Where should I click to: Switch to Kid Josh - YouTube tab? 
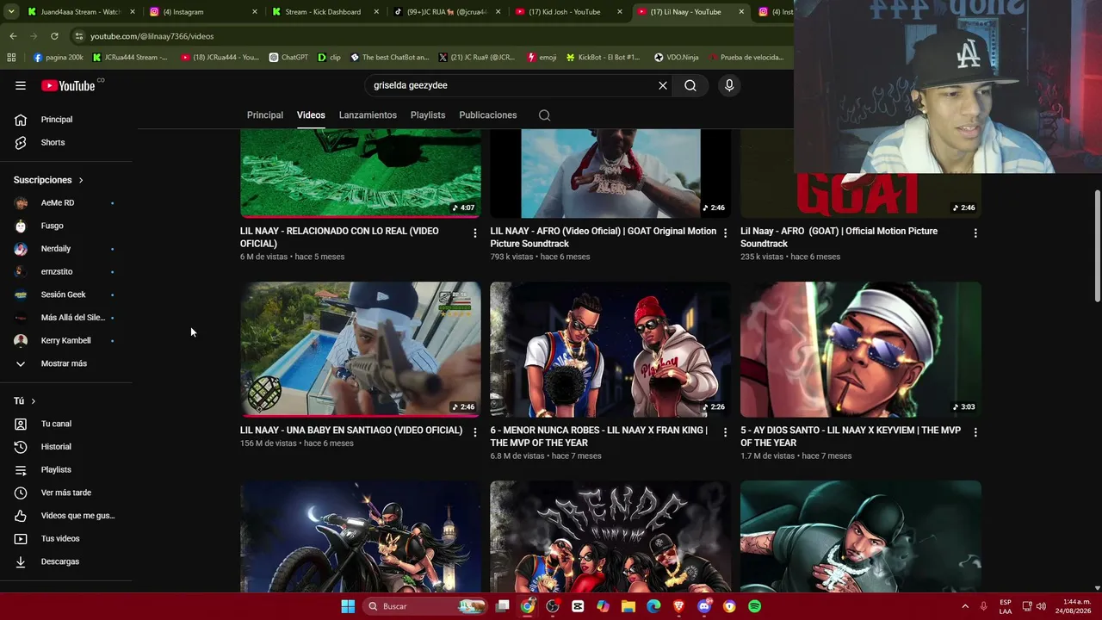tap(569, 12)
